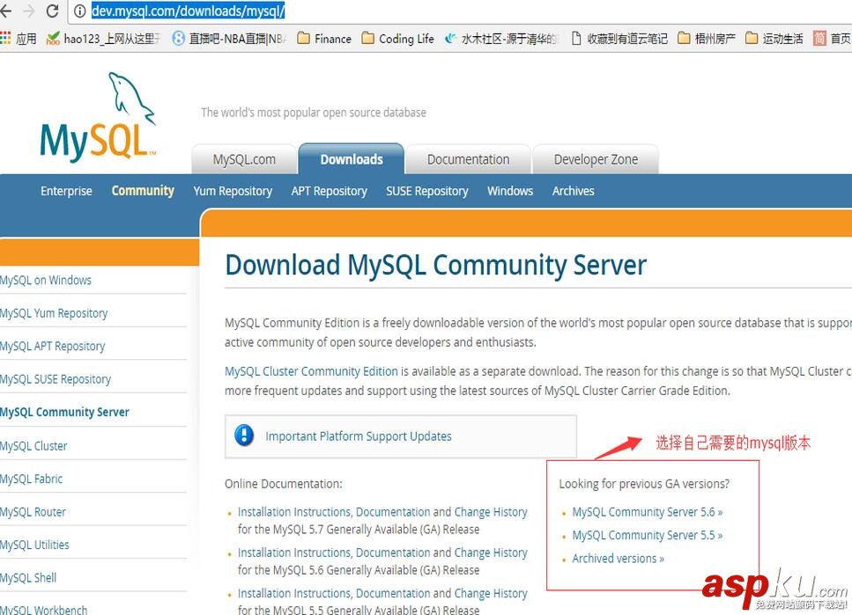Open the 梧州房产 bookmark folder

pos(707,39)
